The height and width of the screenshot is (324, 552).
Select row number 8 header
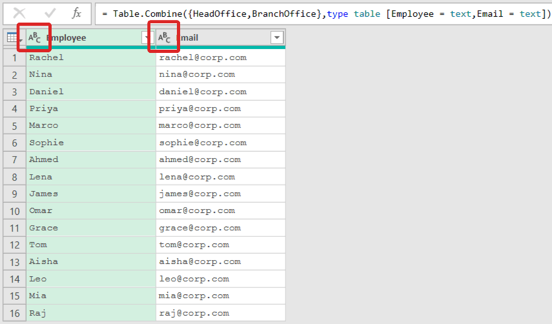point(14,177)
